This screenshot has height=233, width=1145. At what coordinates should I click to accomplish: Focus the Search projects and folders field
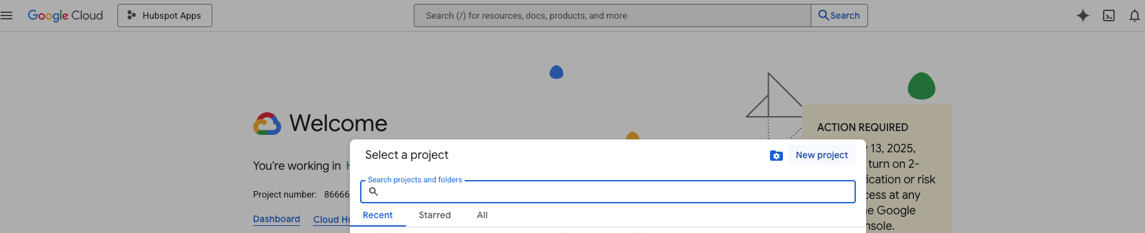[x=608, y=192]
